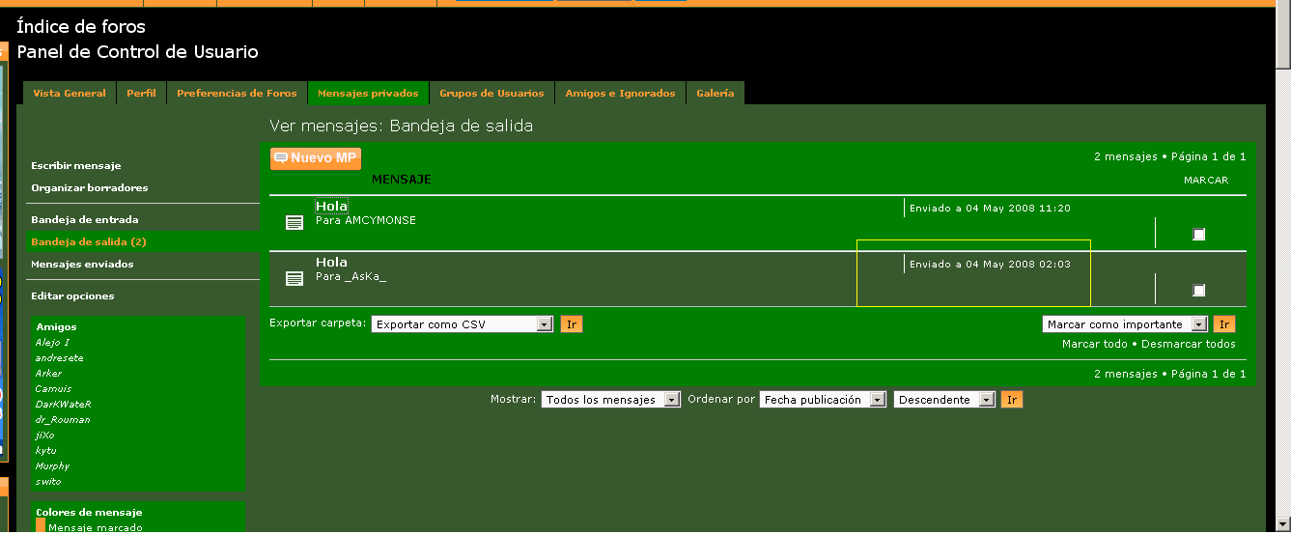Click the text Enviado a 04 May 2008 02:03

[x=990, y=265]
